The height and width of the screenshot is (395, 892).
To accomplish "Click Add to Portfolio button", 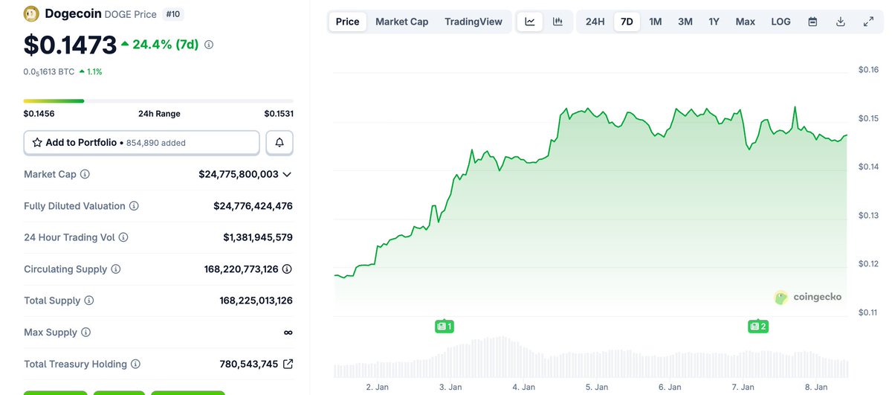I will pyautogui.click(x=141, y=142).
